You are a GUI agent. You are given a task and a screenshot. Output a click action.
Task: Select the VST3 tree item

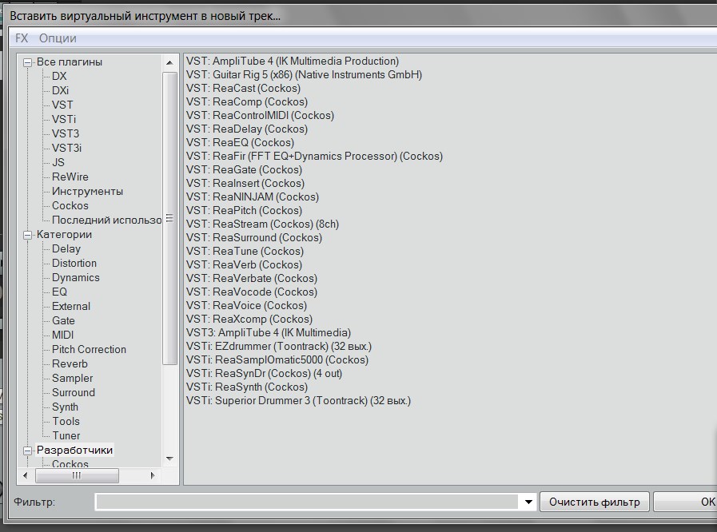click(66, 134)
